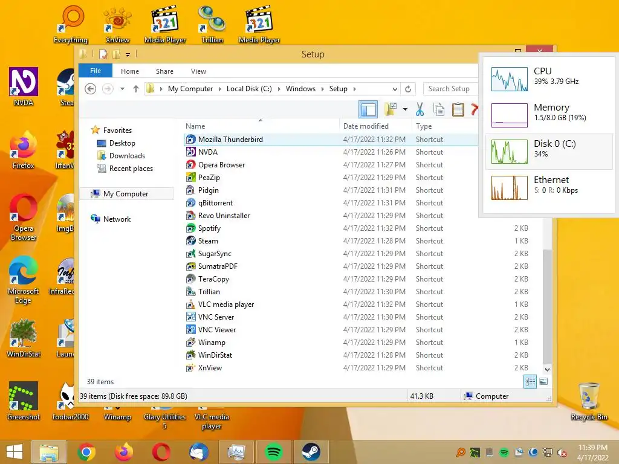The image size is (619, 464).
Task: Sort by the Name column header
Action: tap(261, 126)
